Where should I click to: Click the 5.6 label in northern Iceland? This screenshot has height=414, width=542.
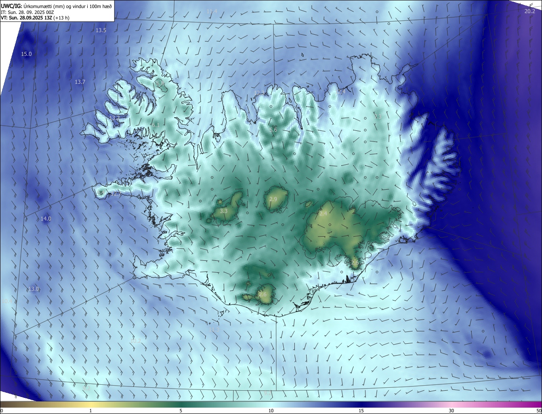click(273, 130)
